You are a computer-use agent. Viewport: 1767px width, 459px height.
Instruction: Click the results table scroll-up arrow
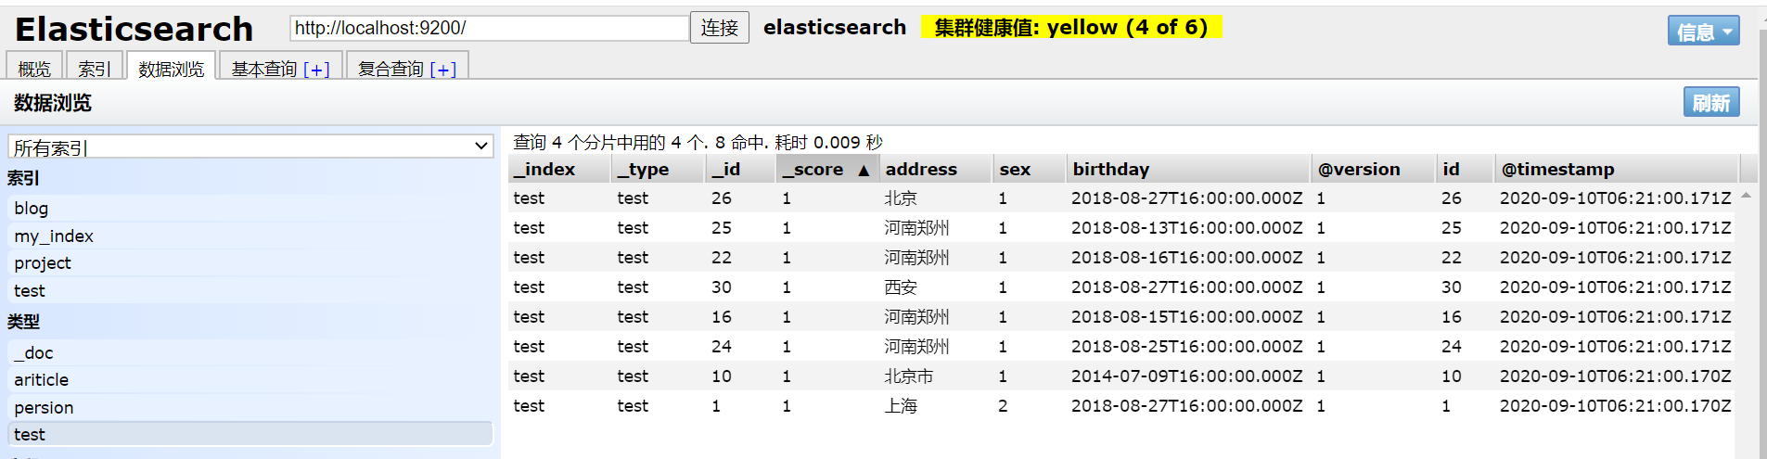1746,196
